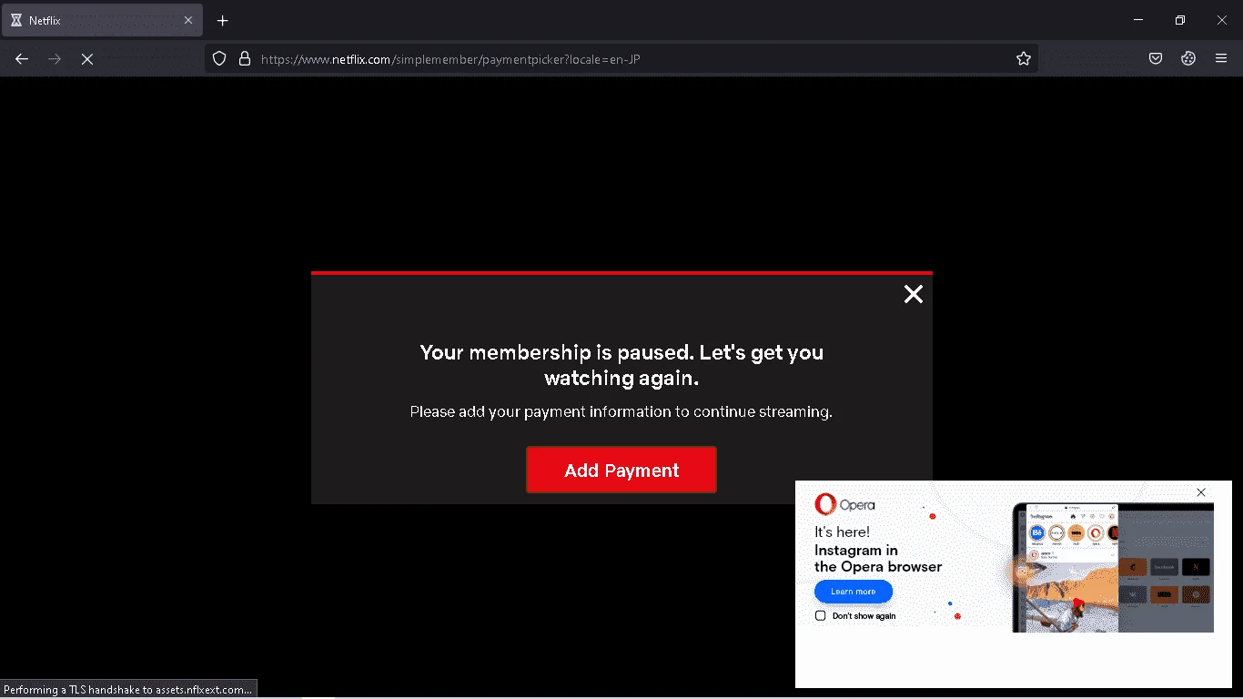
Task: View site security padlock info
Action: point(244,58)
